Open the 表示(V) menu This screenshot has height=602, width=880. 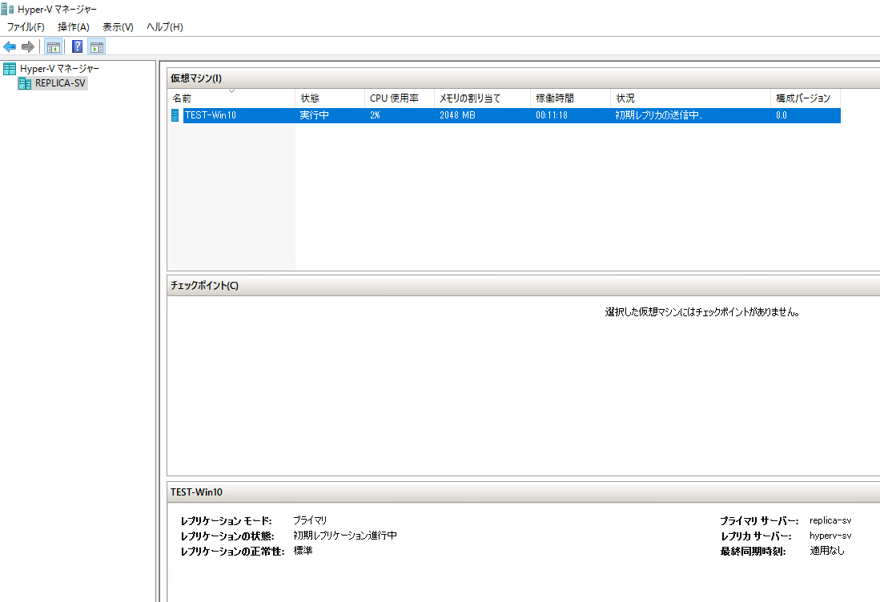pyautogui.click(x=118, y=27)
